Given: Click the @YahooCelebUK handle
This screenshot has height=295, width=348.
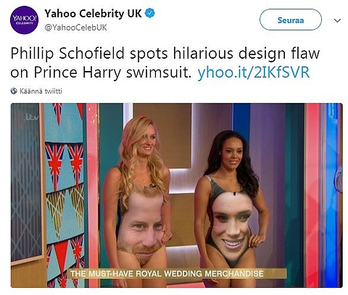Looking at the screenshot, I should (x=75, y=28).
